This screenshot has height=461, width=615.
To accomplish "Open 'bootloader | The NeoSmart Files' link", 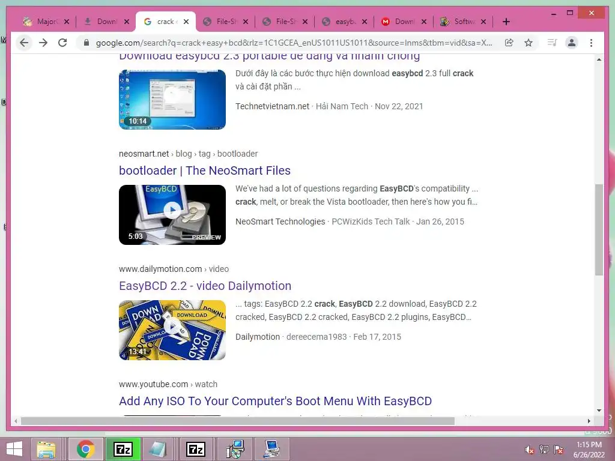I will point(205,170).
